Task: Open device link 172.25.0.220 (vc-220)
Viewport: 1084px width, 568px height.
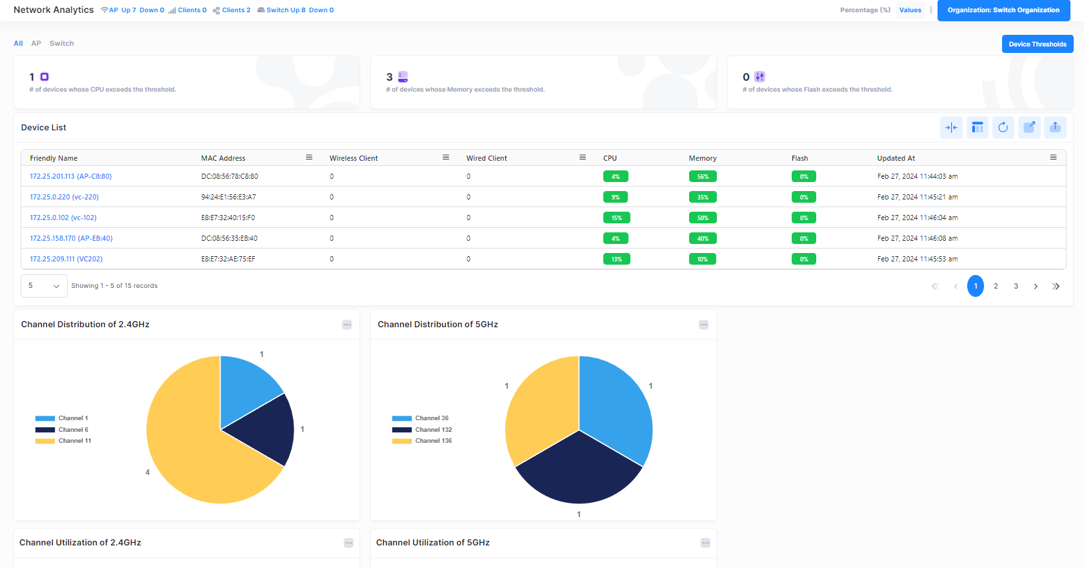Action: point(65,197)
